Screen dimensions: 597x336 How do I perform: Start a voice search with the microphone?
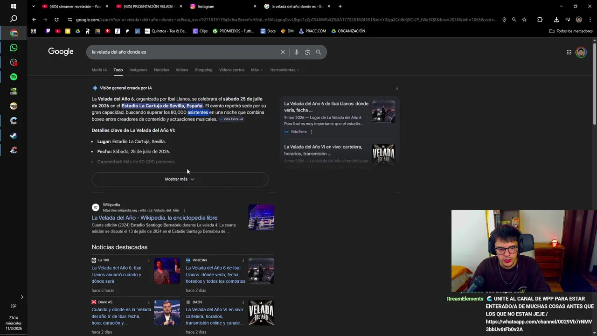click(296, 52)
